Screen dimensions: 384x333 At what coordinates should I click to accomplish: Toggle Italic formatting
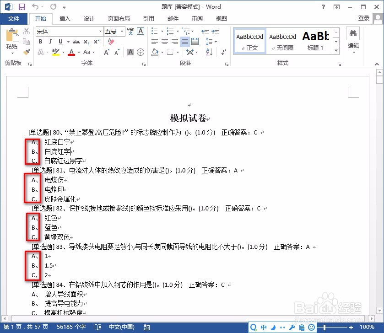click(x=50, y=42)
